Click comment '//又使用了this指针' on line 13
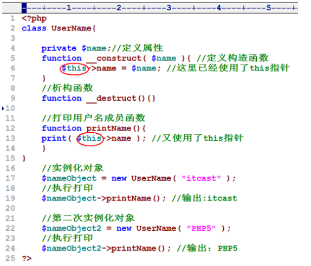This screenshot has height=266, width=311. (198, 138)
